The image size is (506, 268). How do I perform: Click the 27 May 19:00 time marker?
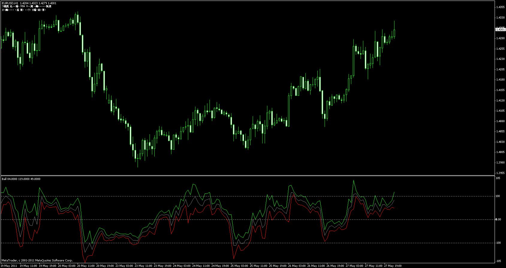tap(393, 266)
